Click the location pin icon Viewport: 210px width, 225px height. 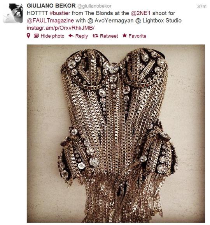(x=28, y=36)
